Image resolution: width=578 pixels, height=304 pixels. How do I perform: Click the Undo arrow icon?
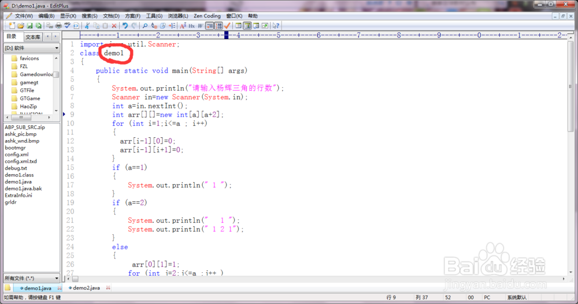(x=125, y=25)
